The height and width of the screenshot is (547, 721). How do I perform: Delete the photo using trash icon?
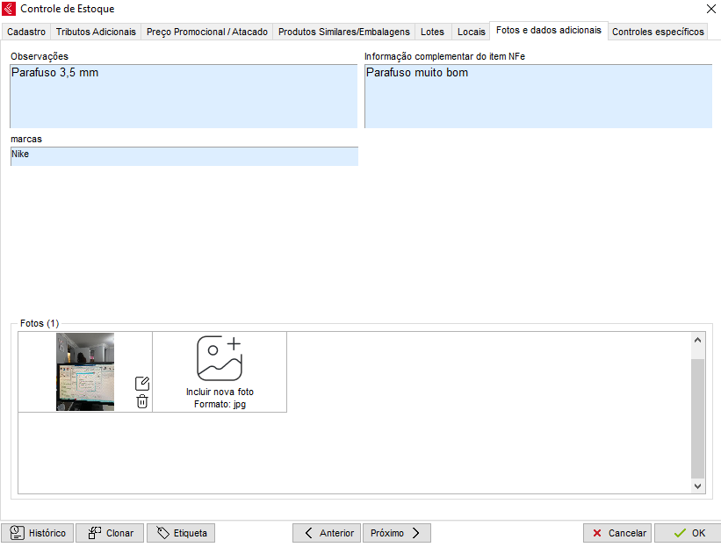pos(142,401)
